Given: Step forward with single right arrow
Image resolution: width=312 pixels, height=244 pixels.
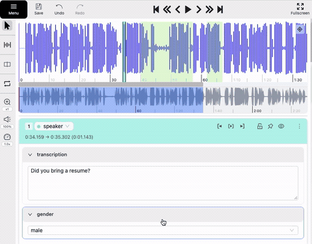Looking at the screenshot, I should click(x=198, y=10).
